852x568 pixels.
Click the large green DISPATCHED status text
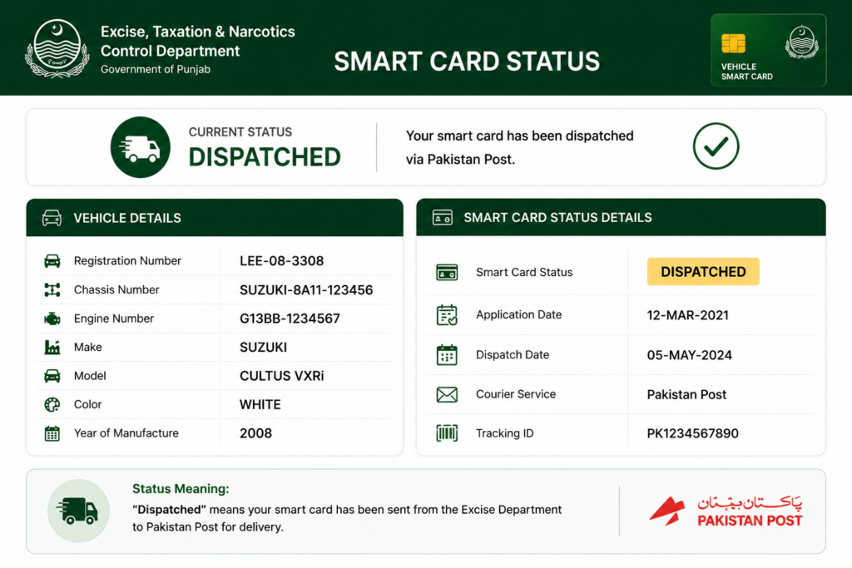[x=265, y=157]
